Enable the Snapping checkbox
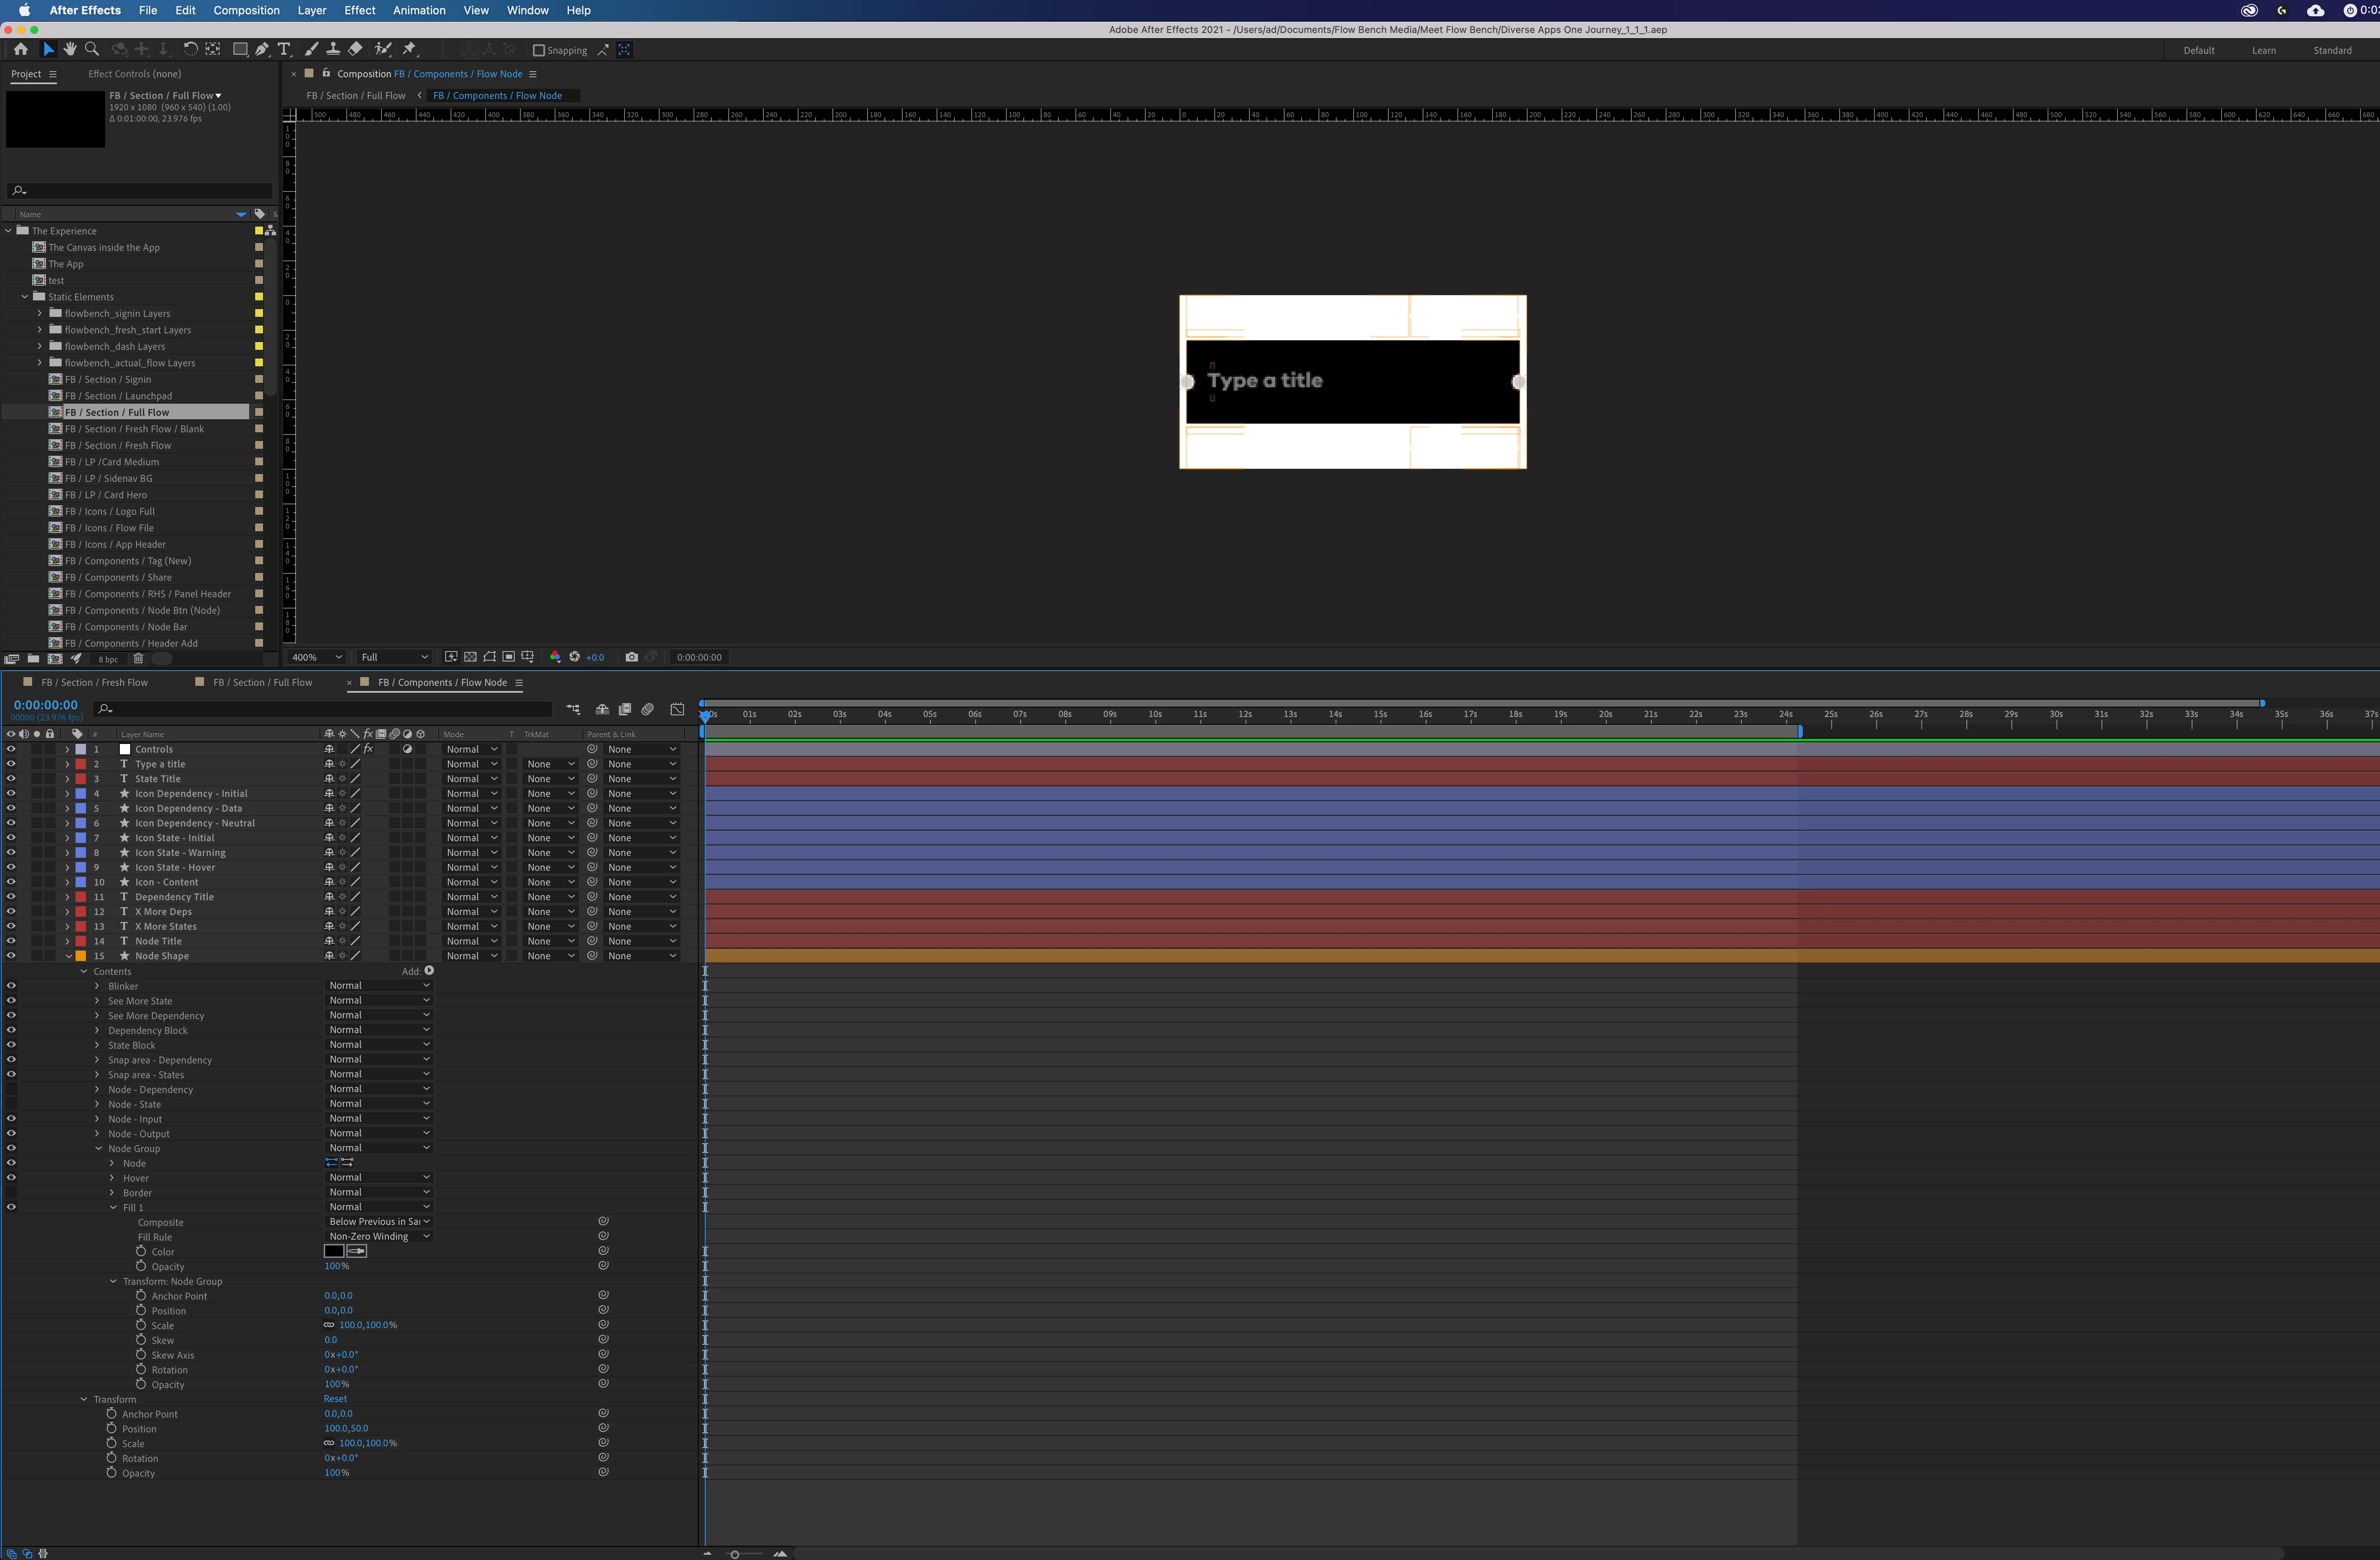 (x=539, y=50)
